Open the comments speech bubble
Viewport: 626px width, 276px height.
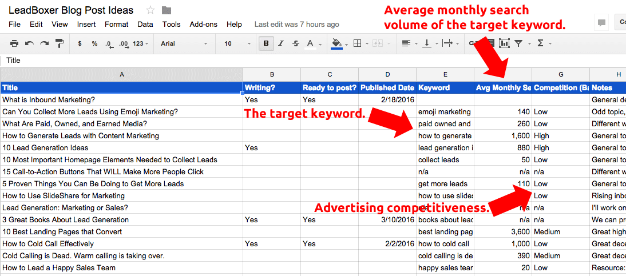(x=601, y=23)
